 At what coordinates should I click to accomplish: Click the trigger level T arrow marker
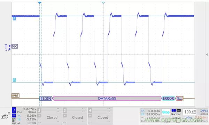pos(8,46)
